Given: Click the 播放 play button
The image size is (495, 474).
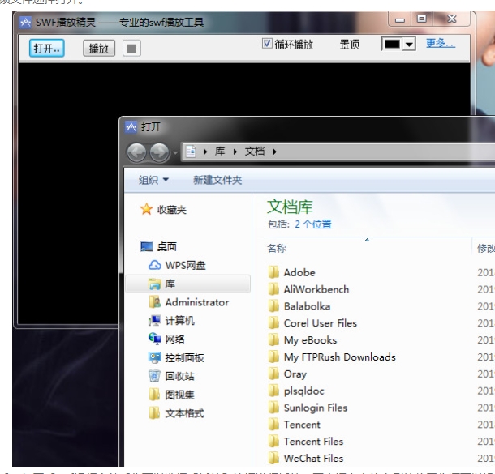Looking at the screenshot, I should 99,49.
